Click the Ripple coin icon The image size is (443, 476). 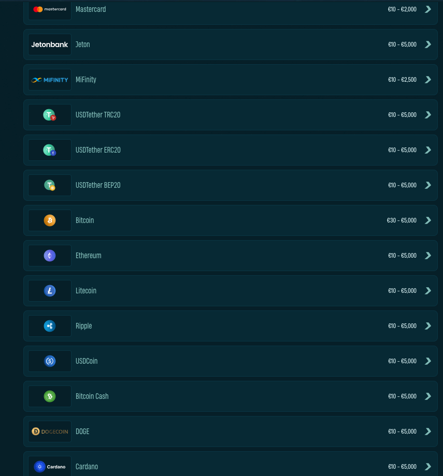(50, 326)
